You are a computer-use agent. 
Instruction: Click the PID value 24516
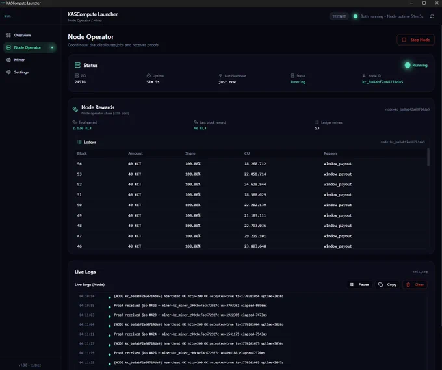80,82
